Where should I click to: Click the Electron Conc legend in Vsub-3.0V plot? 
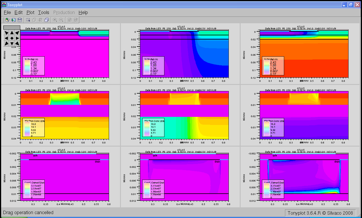33,127
